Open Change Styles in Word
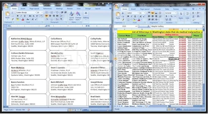 (78, 16)
